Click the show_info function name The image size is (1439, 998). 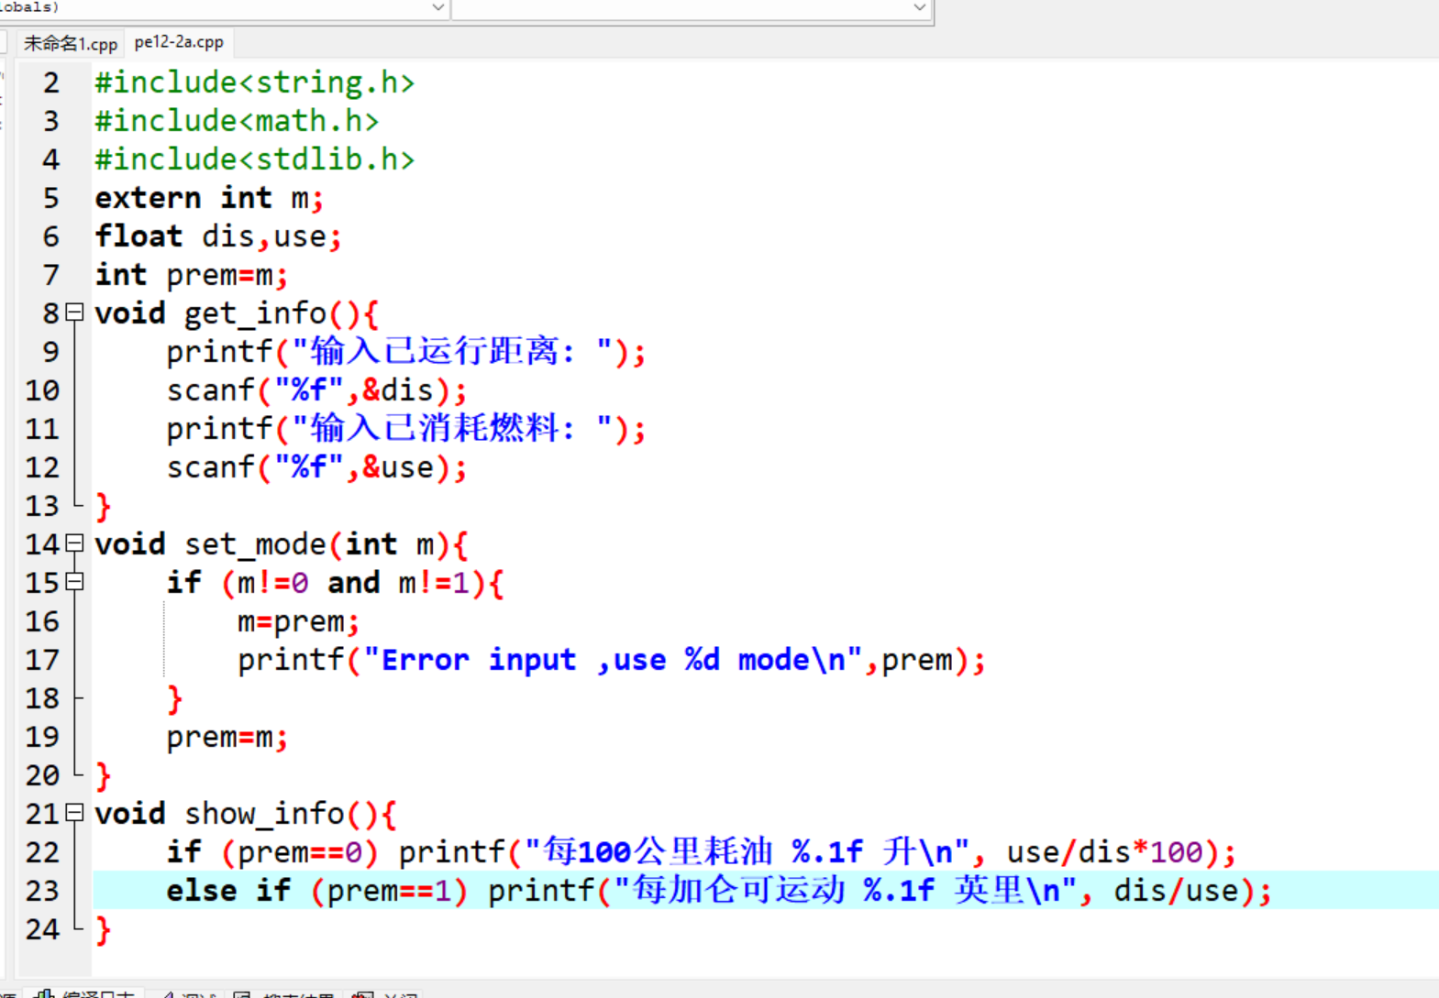pyautogui.click(x=264, y=814)
